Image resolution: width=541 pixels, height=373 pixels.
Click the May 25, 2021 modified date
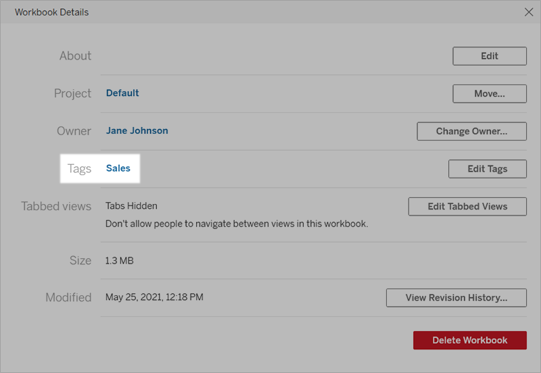(154, 297)
